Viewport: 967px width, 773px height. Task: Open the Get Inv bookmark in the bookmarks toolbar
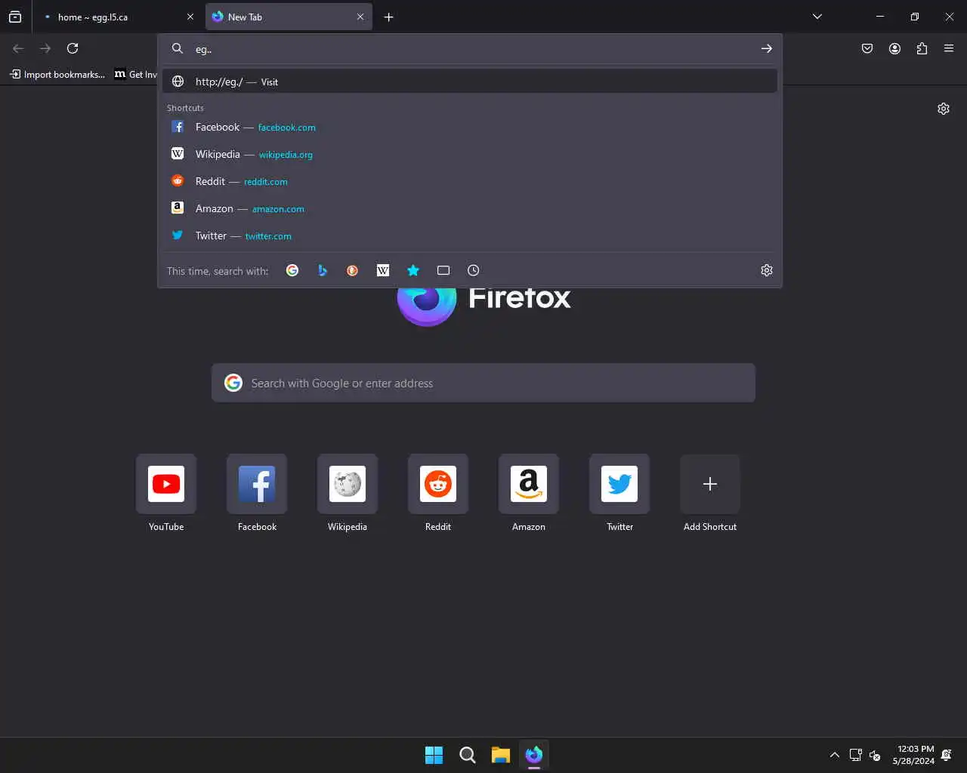point(135,74)
